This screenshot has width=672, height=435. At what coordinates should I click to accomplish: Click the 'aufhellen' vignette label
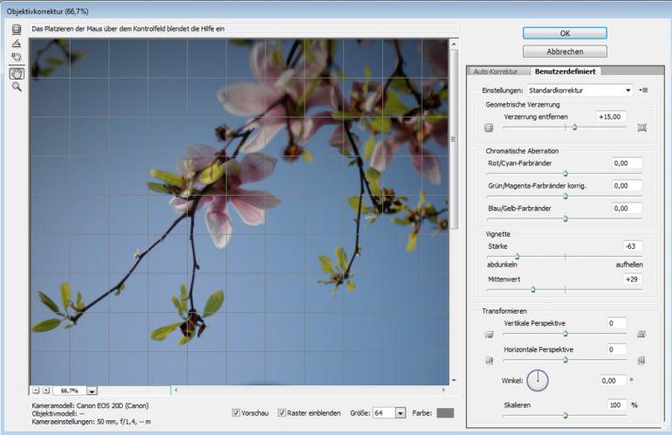point(629,265)
